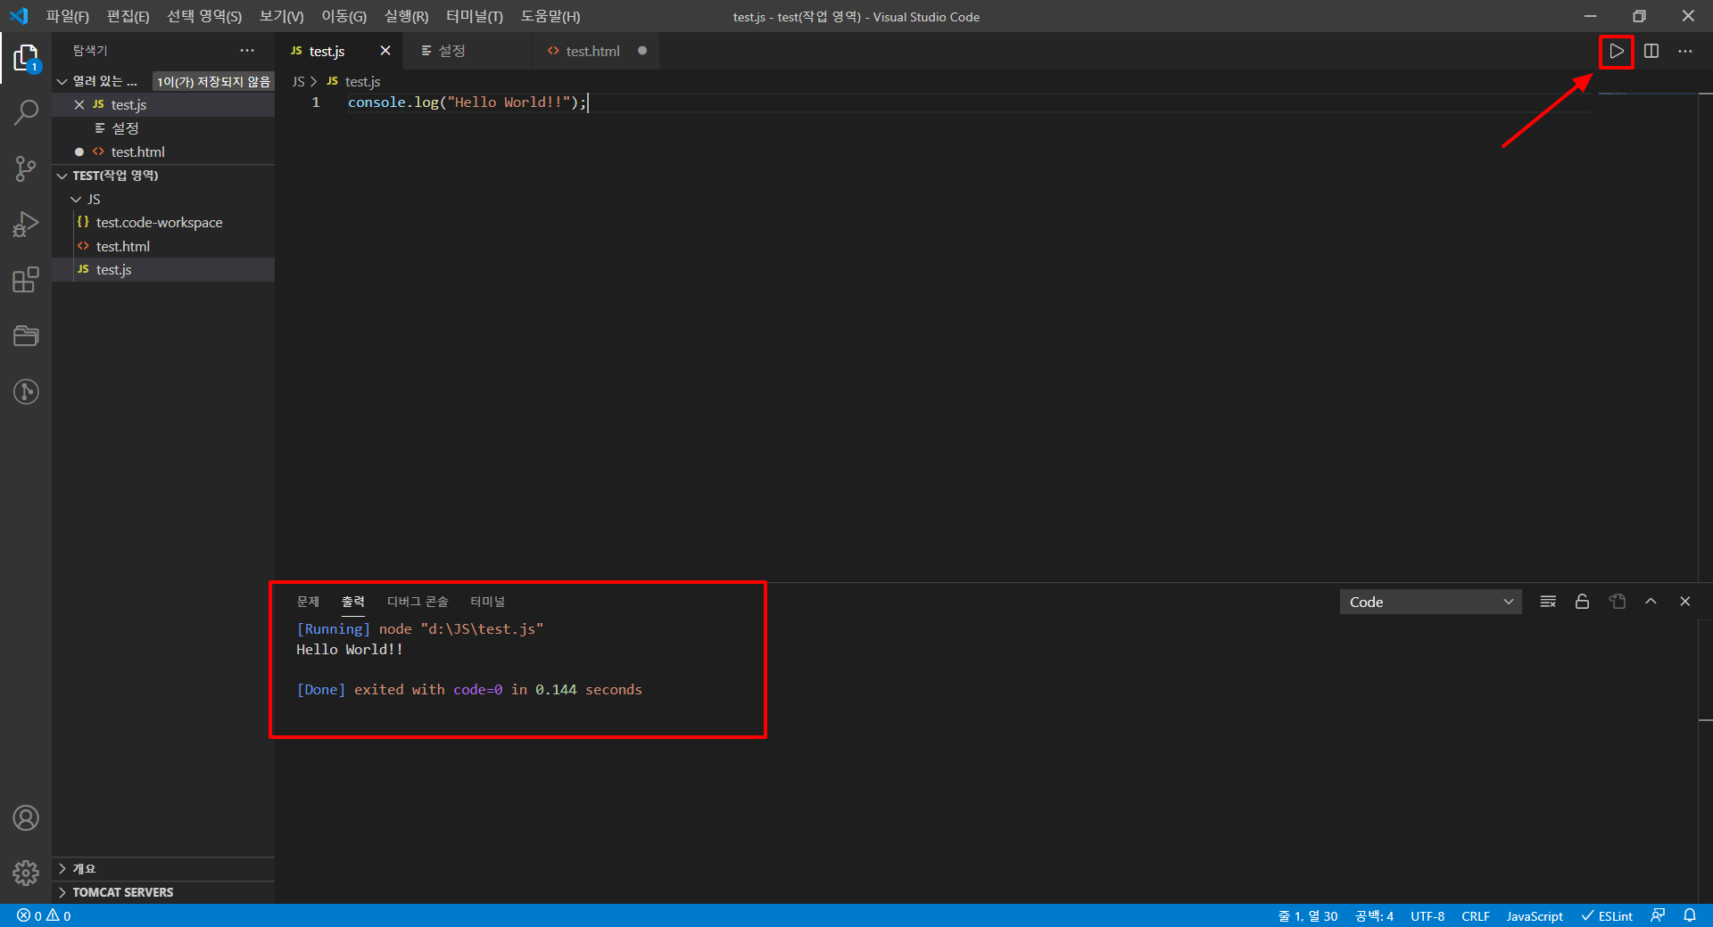Select the 출력 panel tab
This screenshot has width=1713, height=927.
coord(353,602)
